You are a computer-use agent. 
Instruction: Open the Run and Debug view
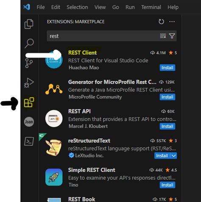(29, 83)
